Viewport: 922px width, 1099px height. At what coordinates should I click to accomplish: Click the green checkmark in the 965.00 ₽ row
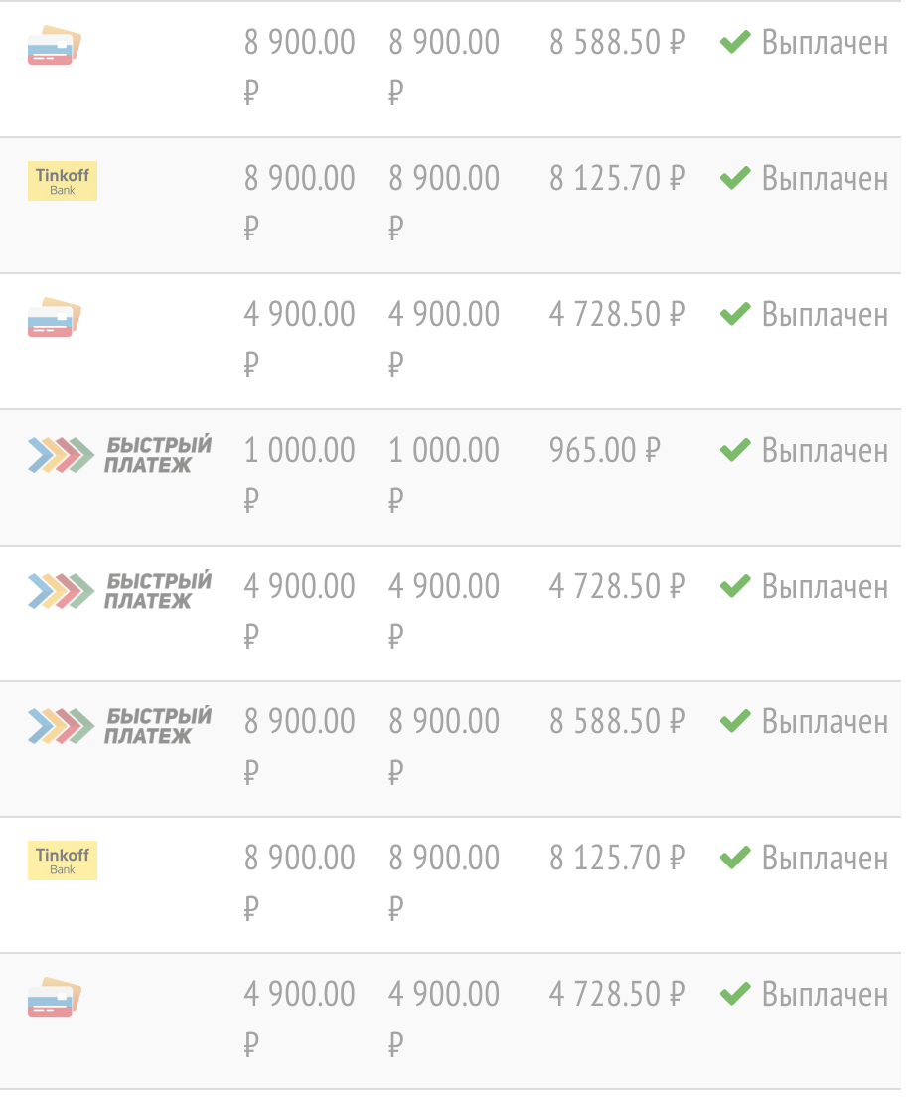734,451
